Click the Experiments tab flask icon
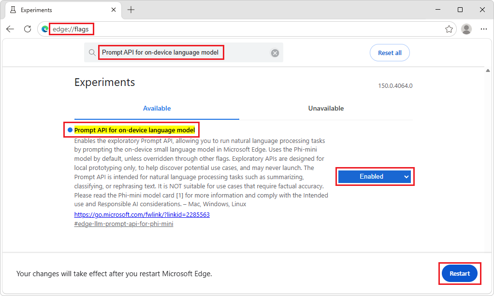494x296 pixels. tap(13, 10)
